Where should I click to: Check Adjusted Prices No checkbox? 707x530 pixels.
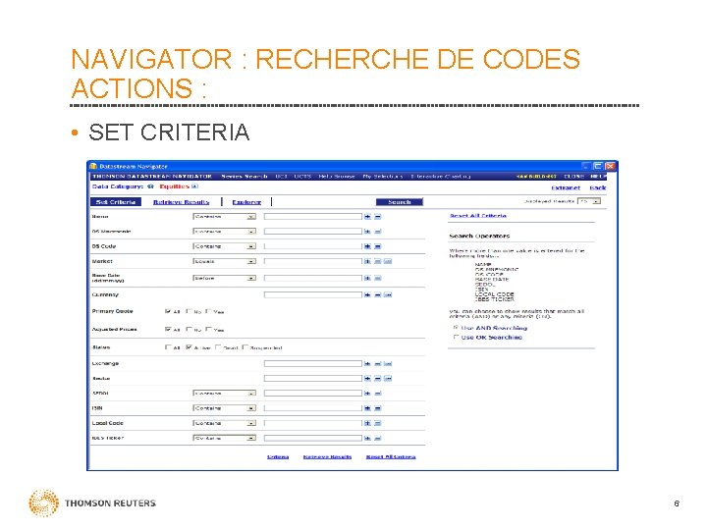190,330
